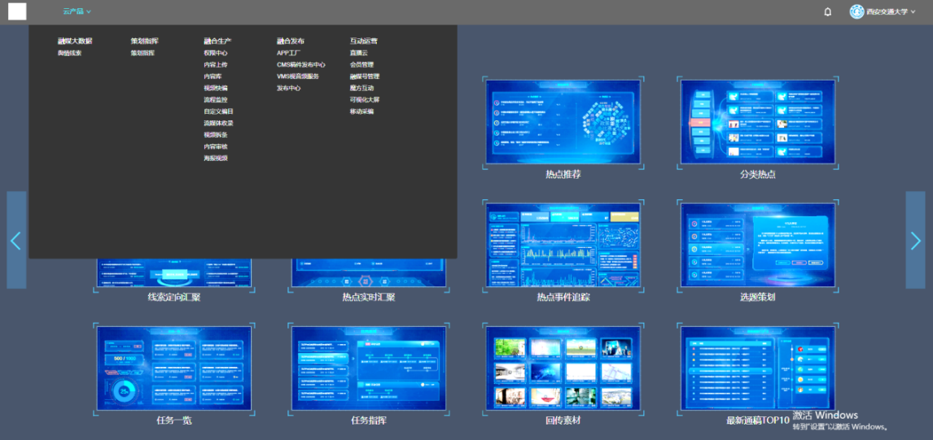
Task: Open the 西安交通大学 account dropdown
Action: click(x=887, y=12)
